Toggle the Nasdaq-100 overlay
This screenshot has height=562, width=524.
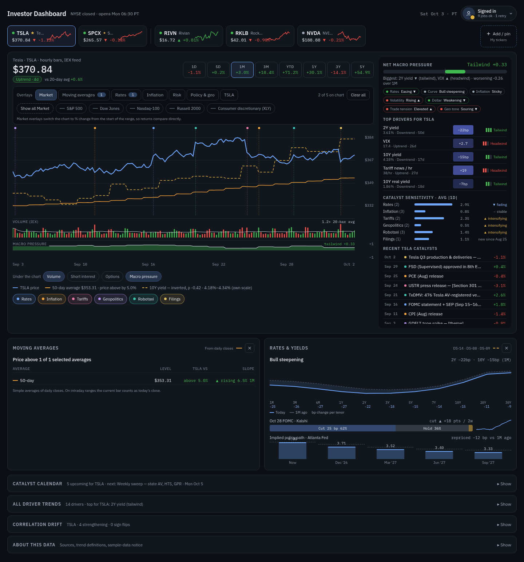[145, 108]
